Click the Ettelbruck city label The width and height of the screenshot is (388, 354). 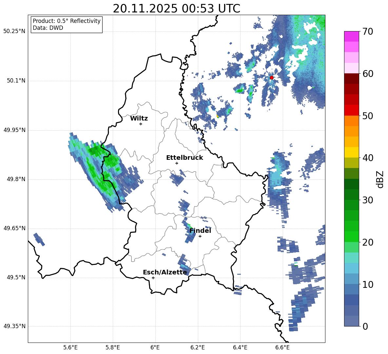coord(184,158)
